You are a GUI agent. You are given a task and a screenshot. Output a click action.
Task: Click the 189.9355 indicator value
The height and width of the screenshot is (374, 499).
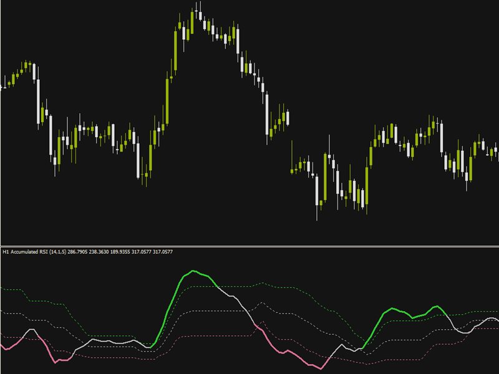[x=120, y=252]
